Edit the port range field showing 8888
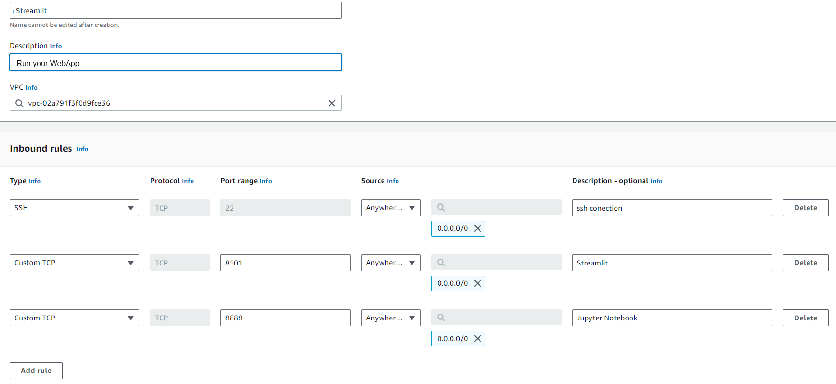836x384 pixels. [x=286, y=318]
